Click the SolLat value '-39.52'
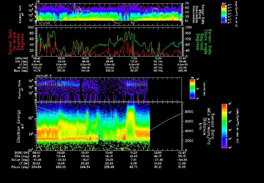Viewport: 264px width, 183px height. tap(61, 160)
